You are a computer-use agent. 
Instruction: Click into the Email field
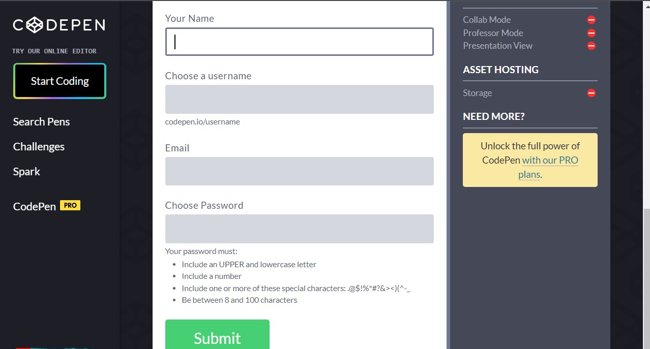coord(299,171)
